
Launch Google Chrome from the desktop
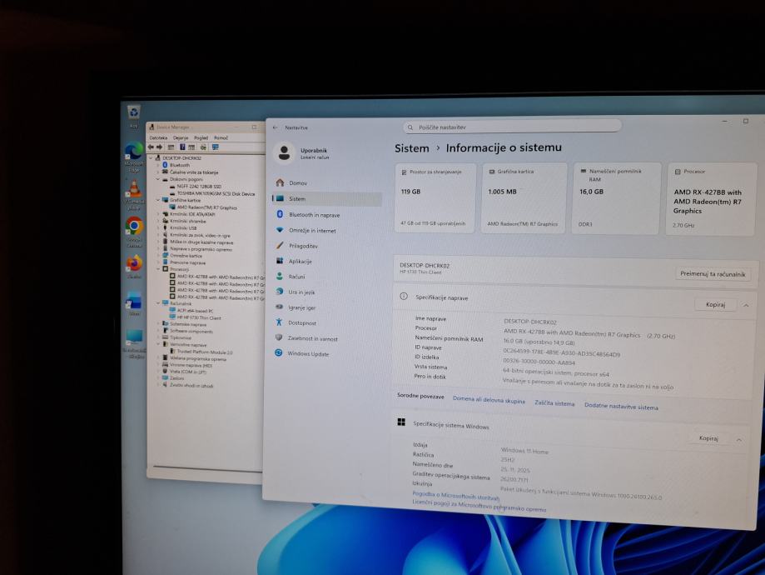[134, 226]
